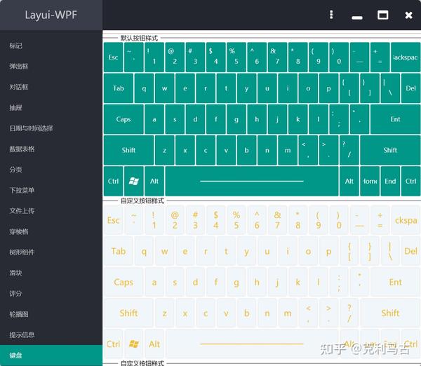Click the & 7 key on white keyboard
This screenshot has width=421, height=366.
click(277, 220)
